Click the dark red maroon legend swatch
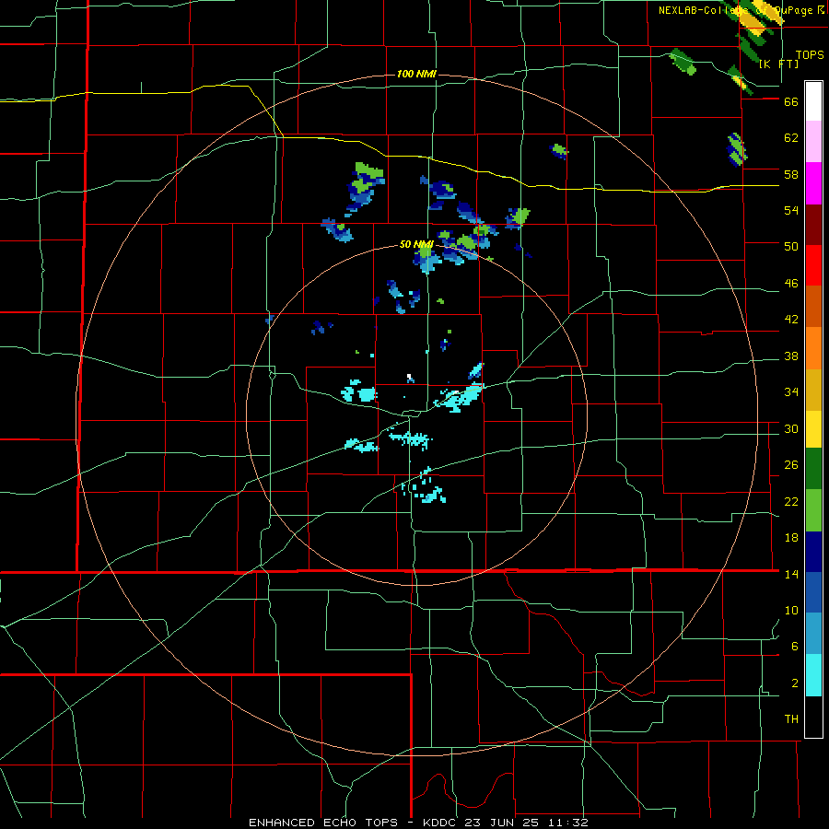This screenshot has height=829, width=829. coord(813,225)
